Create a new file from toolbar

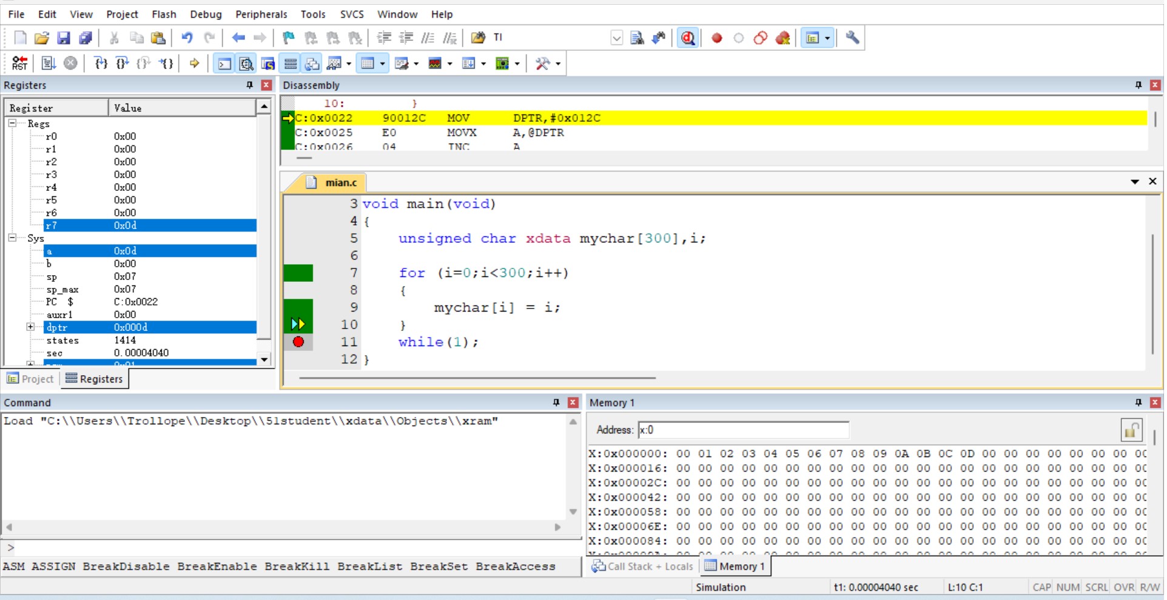pyautogui.click(x=20, y=38)
